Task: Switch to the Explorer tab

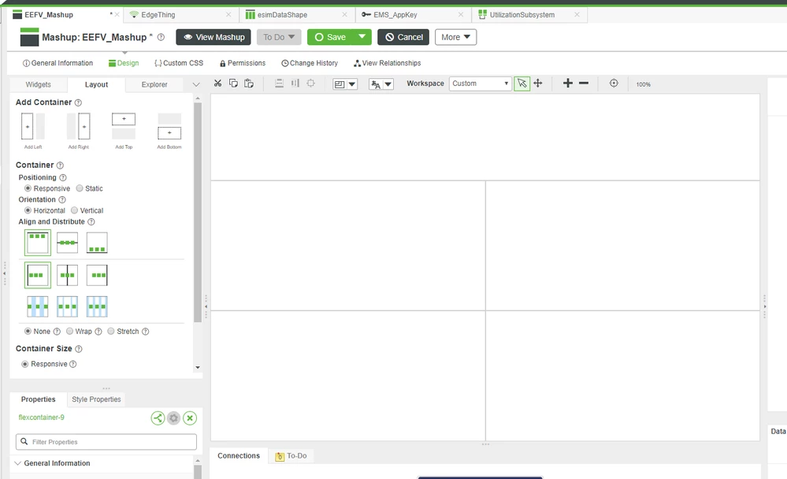Action: tap(154, 84)
